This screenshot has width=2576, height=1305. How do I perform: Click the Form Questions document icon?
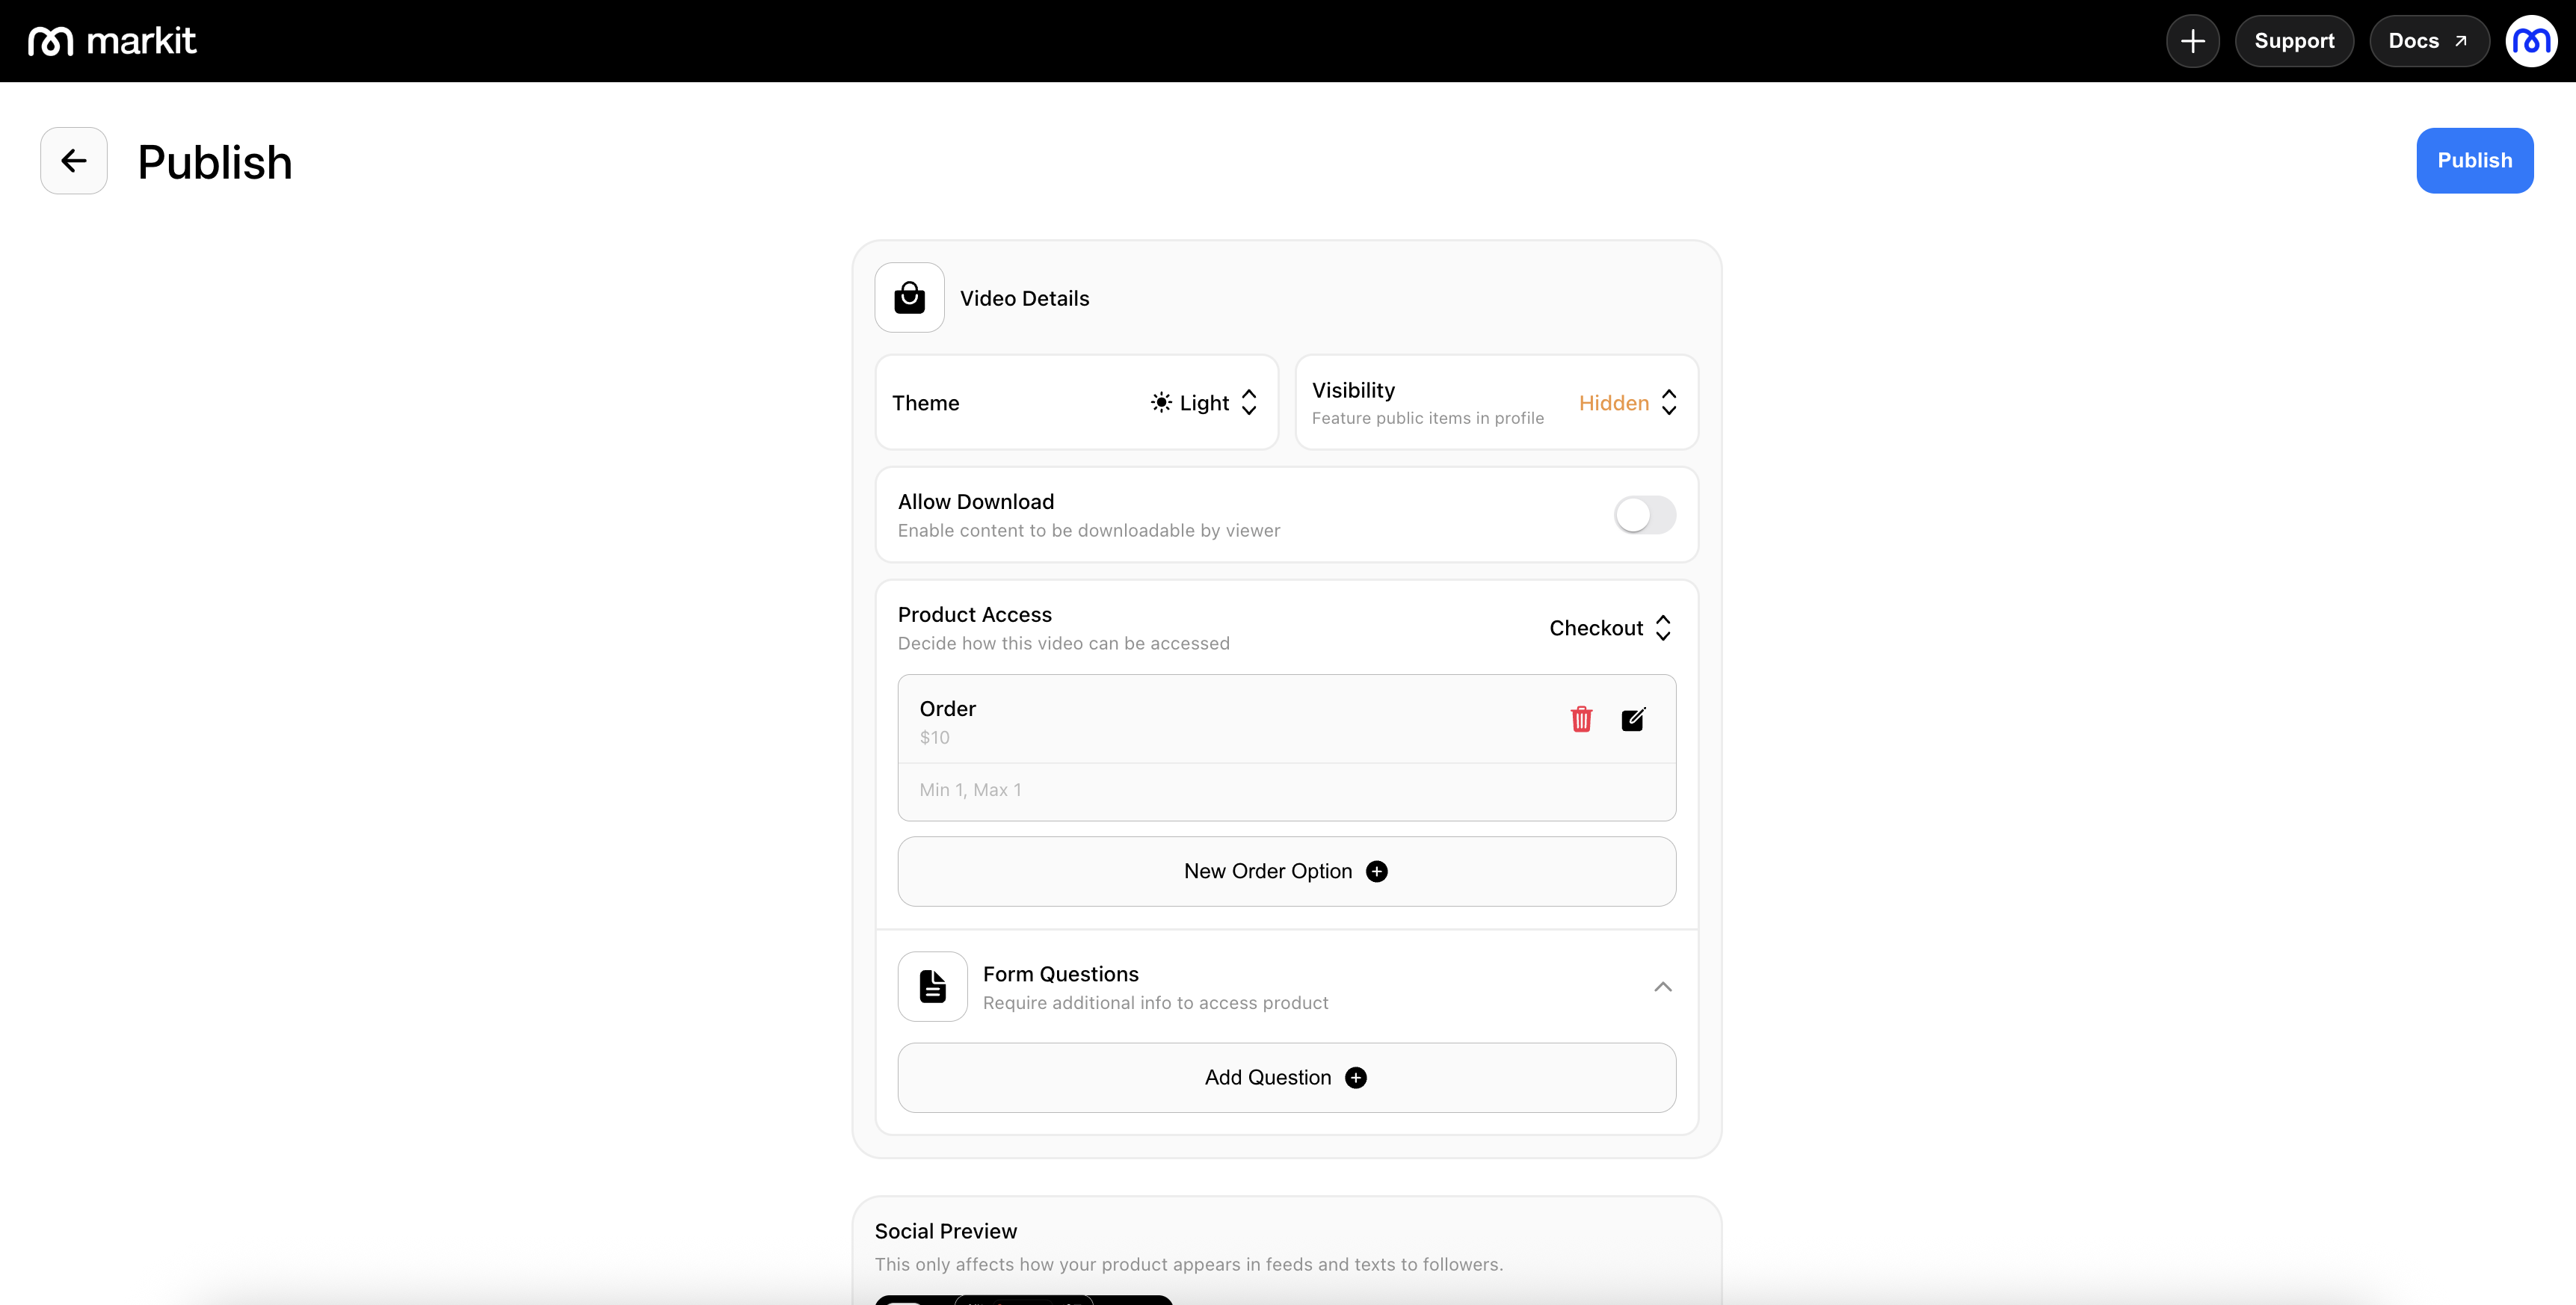pos(932,986)
